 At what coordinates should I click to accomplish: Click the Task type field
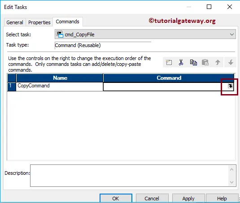(x=103, y=45)
